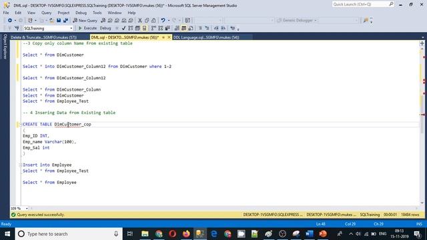This screenshot has height=240, width=427.
Task: Click the Paste icon in toolbar
Action: [153, 21]
